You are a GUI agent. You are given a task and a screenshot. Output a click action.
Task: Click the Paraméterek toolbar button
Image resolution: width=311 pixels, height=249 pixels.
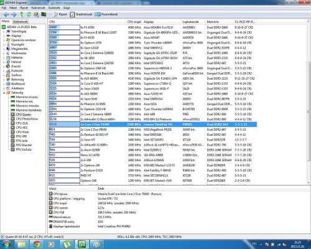(x=106, y=14)
